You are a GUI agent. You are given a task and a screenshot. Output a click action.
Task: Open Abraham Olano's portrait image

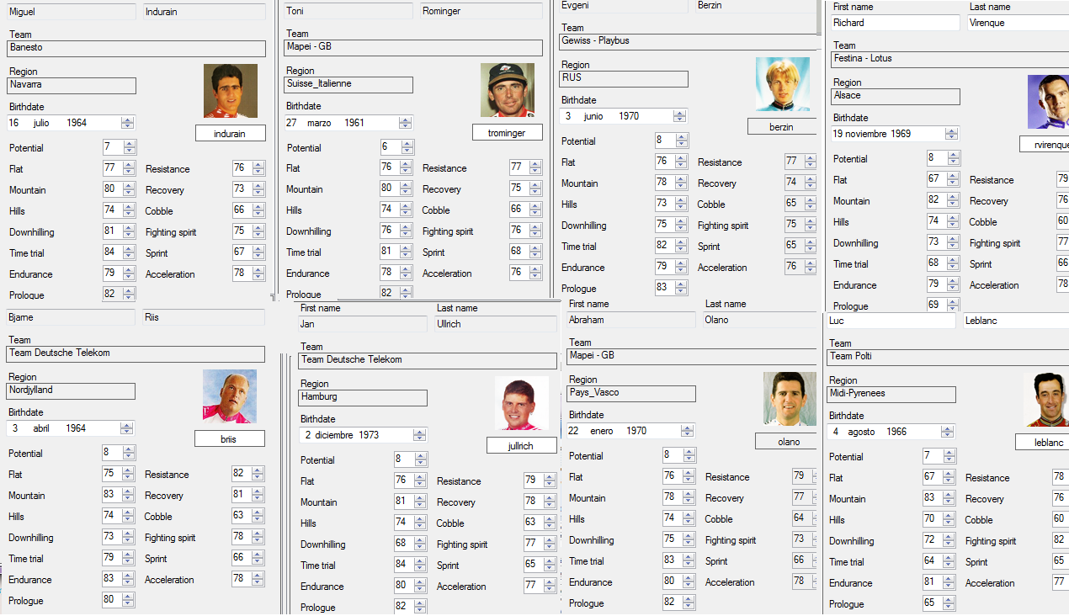pyautogui.click(x=789, y=398)
